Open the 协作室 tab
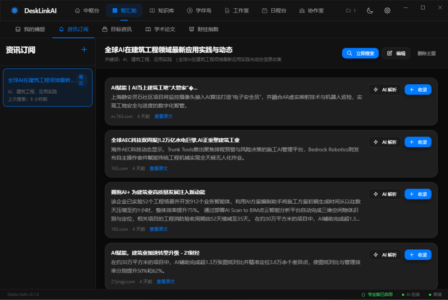 coord(312,10)
